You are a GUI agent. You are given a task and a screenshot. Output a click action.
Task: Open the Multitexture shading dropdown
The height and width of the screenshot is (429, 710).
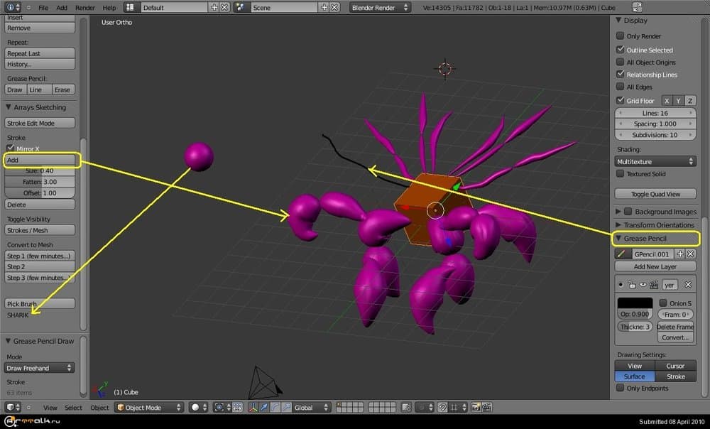[655, 162]
